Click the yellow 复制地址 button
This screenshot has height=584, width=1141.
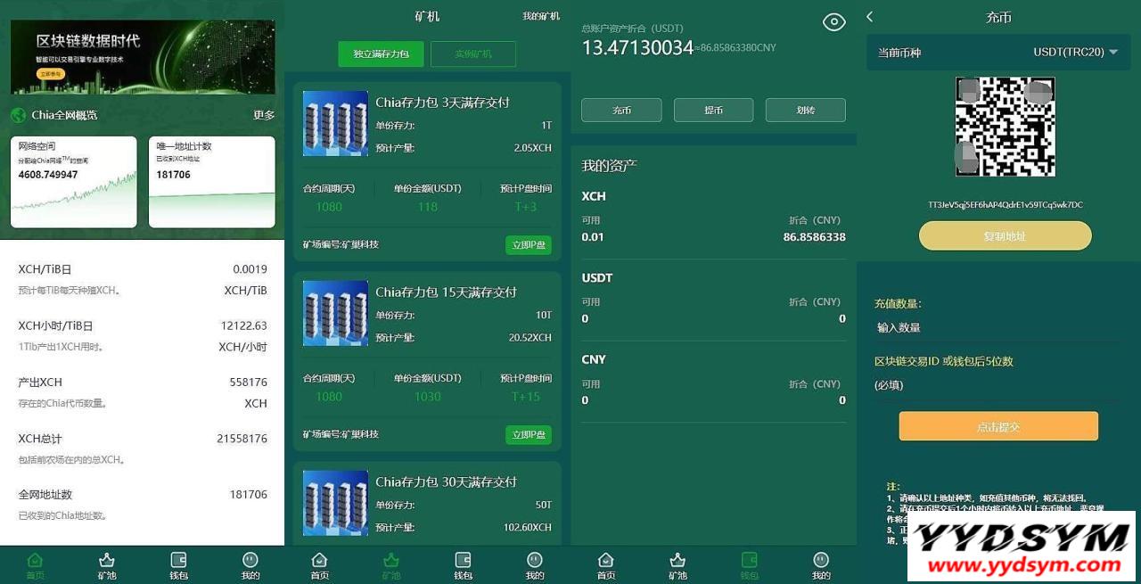pos(1006,236)
